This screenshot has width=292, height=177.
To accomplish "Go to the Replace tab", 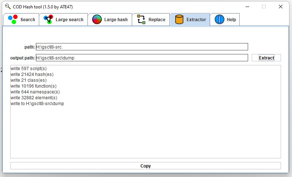I will pos(151,19).
